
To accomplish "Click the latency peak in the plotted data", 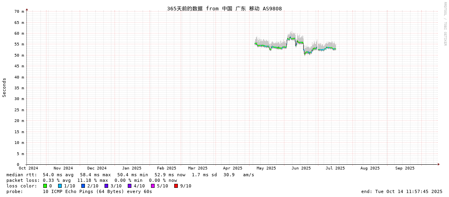I will click(291, 37).
